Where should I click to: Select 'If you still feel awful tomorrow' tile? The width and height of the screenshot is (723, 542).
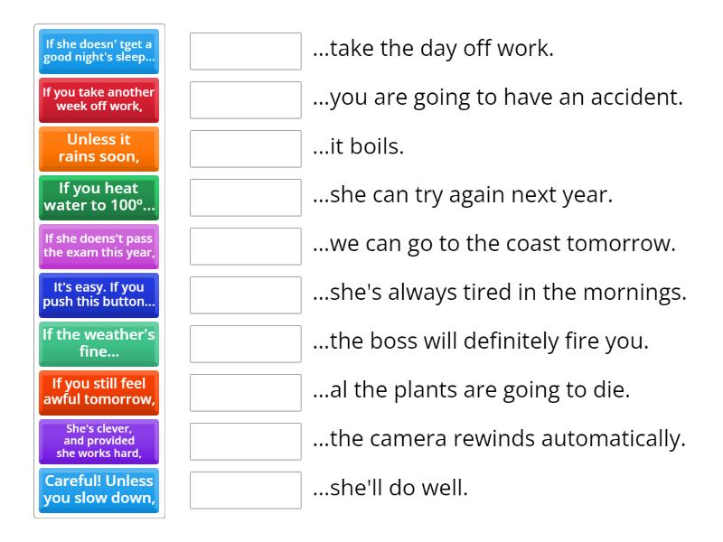pyautogui.click(x=99, y=393)
